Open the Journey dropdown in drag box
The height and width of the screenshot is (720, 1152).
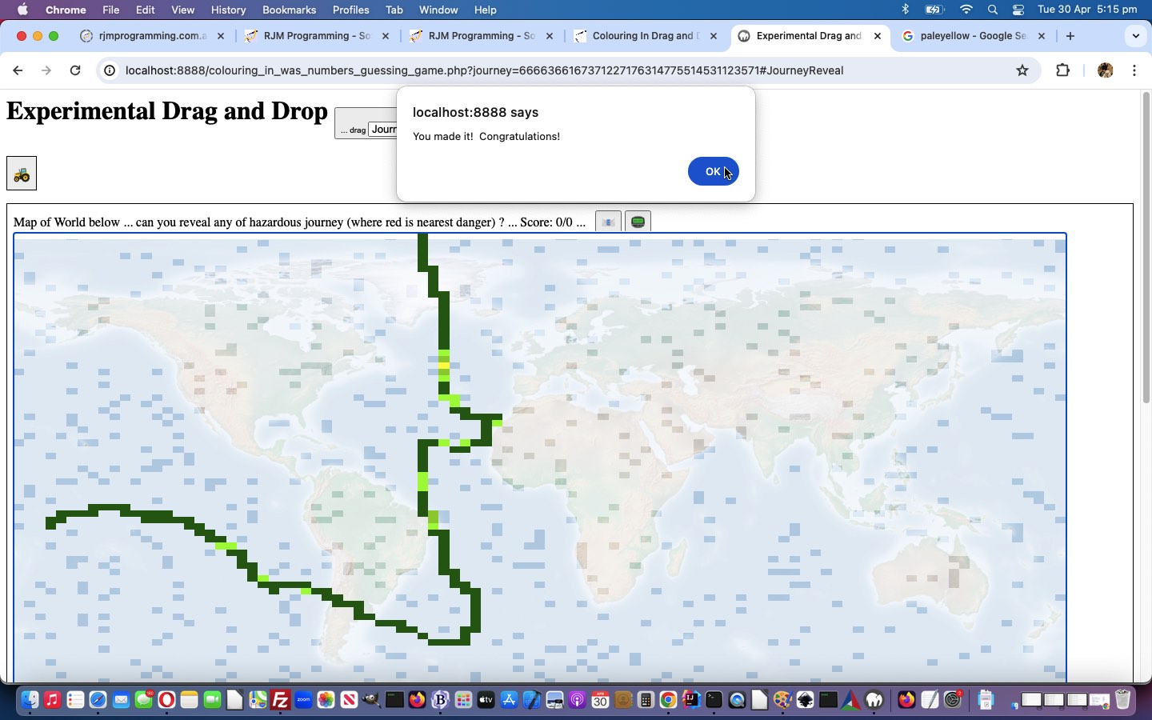pyautogui.click(x=382, y=130)
